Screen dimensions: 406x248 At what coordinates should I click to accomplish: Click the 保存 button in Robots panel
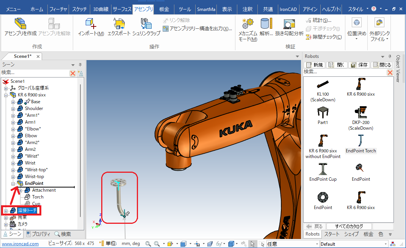pos(359,65)
